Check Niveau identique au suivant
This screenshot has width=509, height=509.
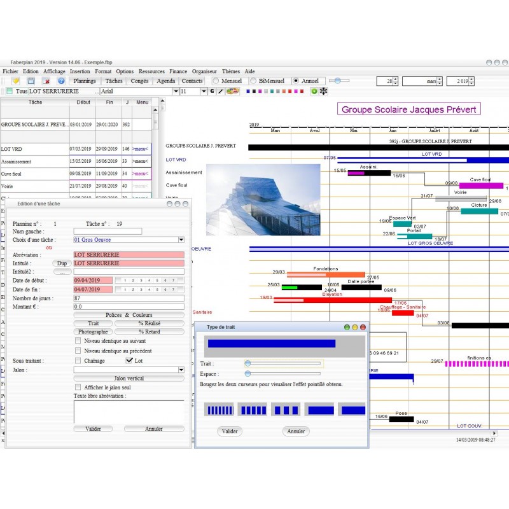(x=78, y=340)
